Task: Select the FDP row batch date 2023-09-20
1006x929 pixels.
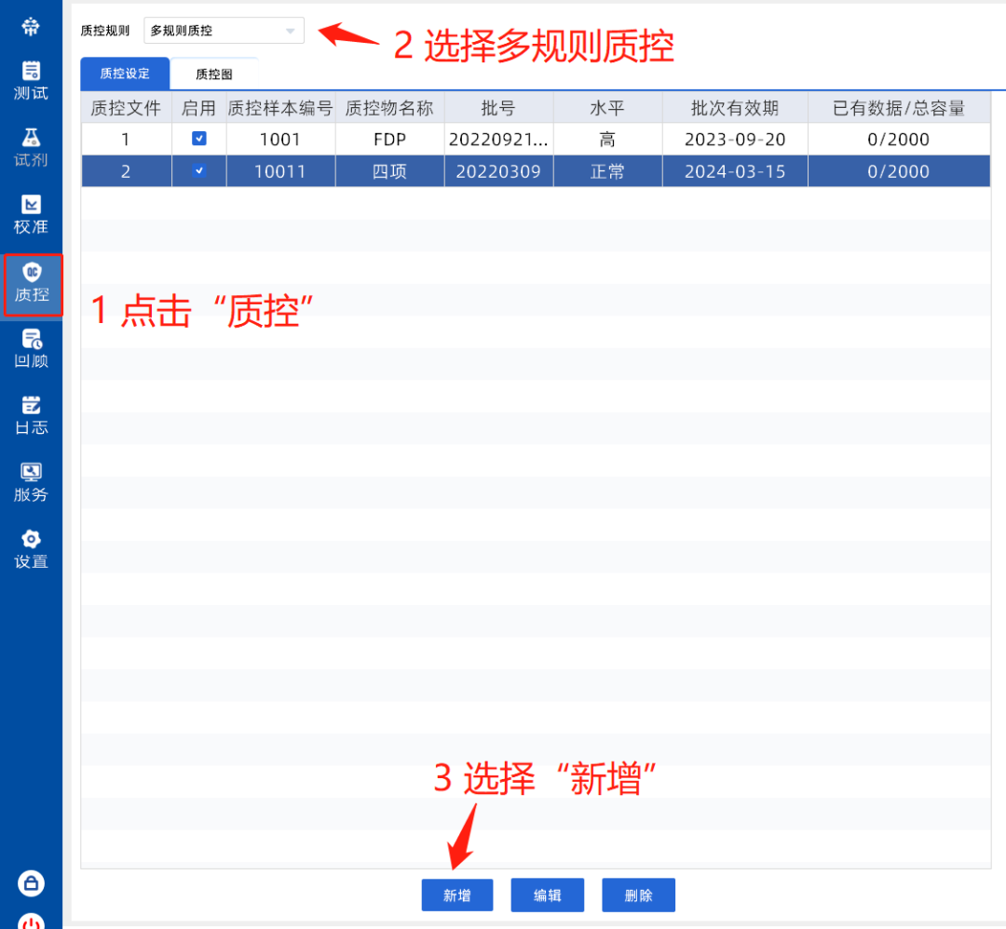Action: pyautogui.click(x=734, y=140)
